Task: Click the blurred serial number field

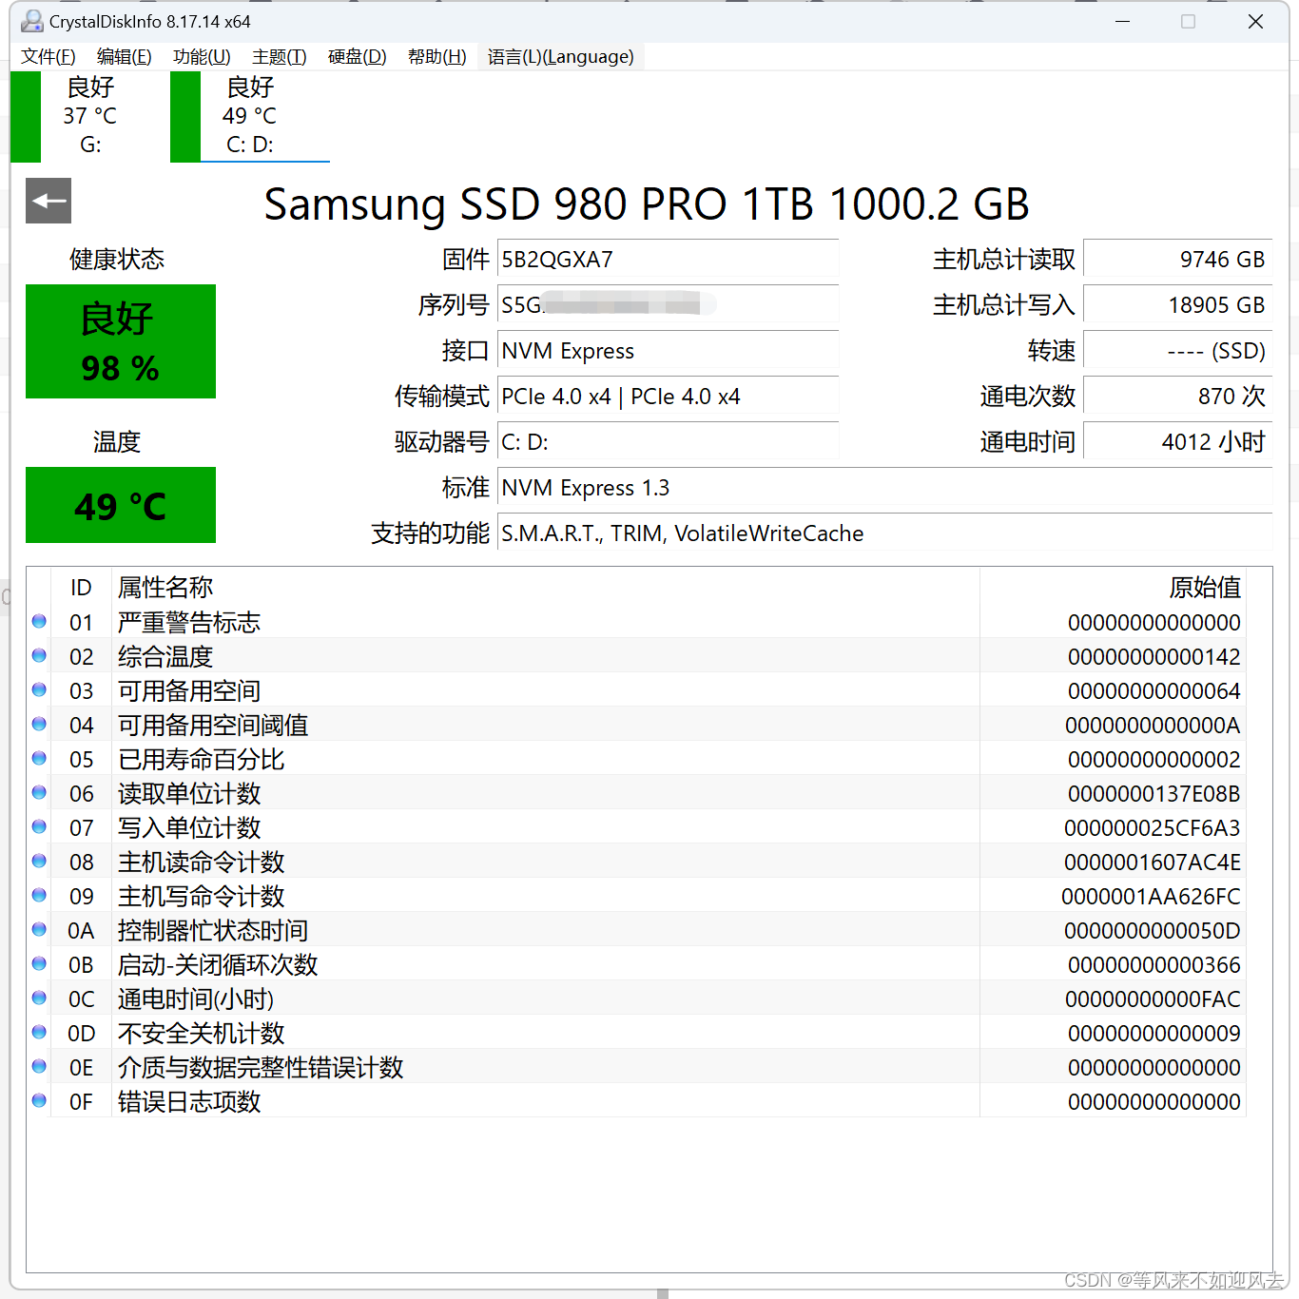Action: pos(668,304)
